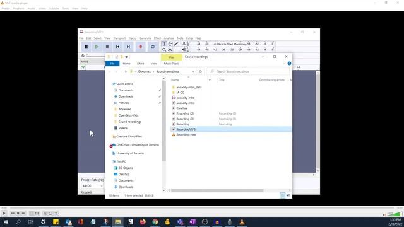Open the Audacity Transport menu
Image resolution: width=404 pixels, height=227 pixels.
[119, 38]
